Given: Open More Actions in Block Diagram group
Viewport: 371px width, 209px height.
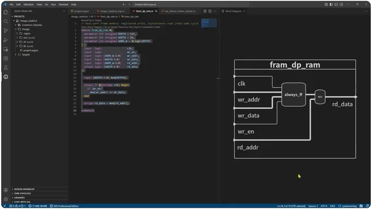Looking at the screenshot, I should pos(366,11).
